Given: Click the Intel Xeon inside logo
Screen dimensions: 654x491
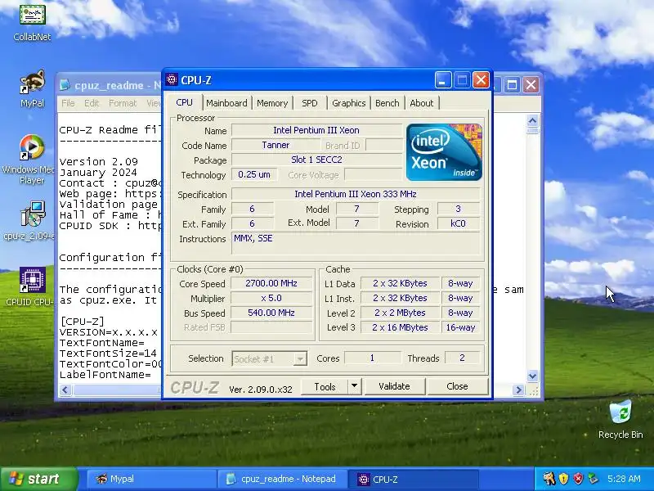Looking at the screenshot, I should [x=444, y=152].
